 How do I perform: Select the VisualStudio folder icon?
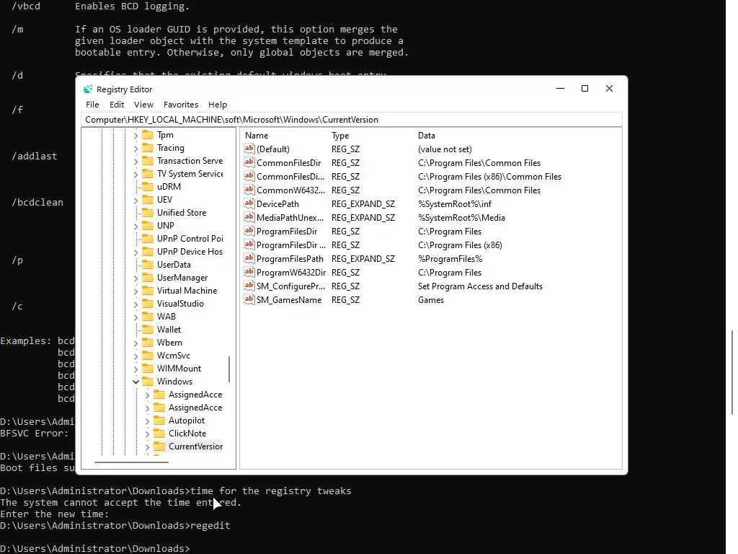click(148, 304)
